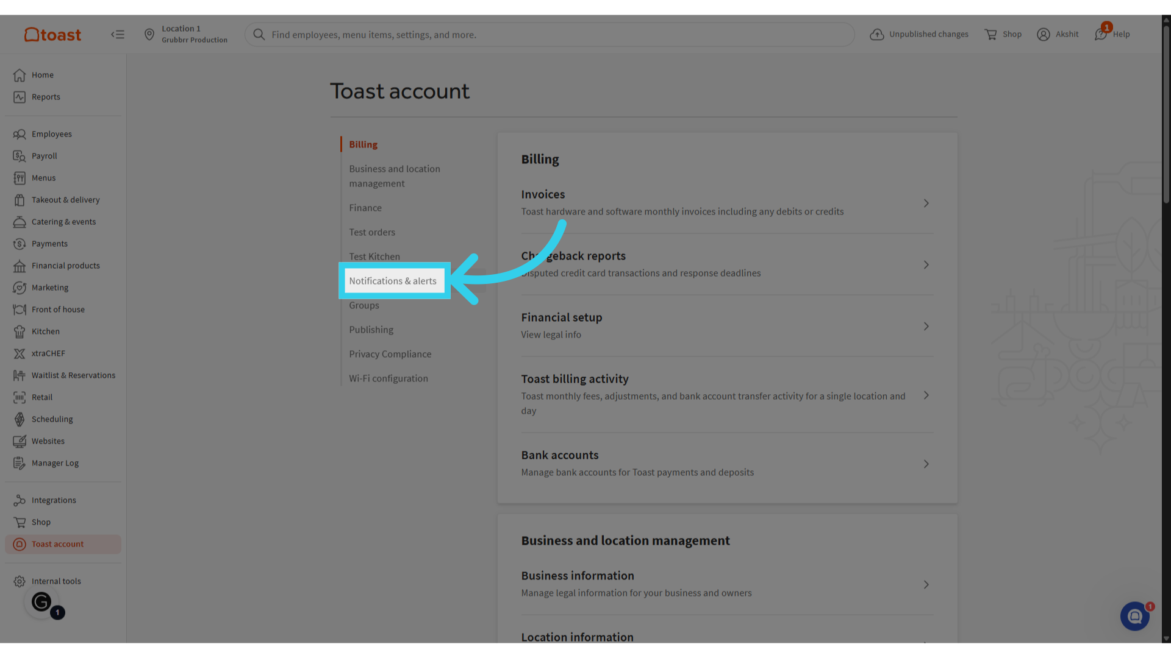Image resolution: width=1171 pixels, height=658 pixels.
Task: Click the Home icon in sidebar
Action: 20,75
